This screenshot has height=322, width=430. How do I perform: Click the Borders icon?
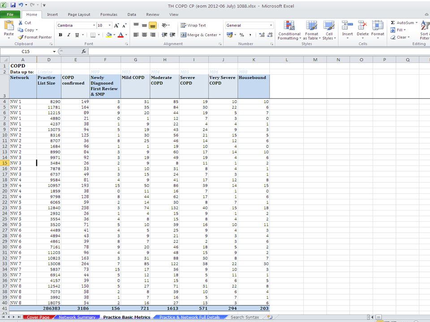93,35
